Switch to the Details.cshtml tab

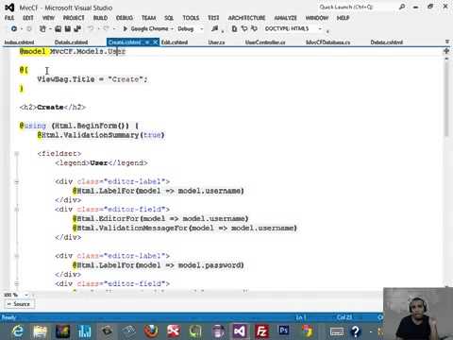tap(71, 42)
